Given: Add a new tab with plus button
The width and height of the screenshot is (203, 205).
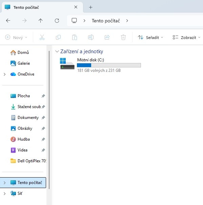Looking at the screenshot, I should tap(90, 7).
